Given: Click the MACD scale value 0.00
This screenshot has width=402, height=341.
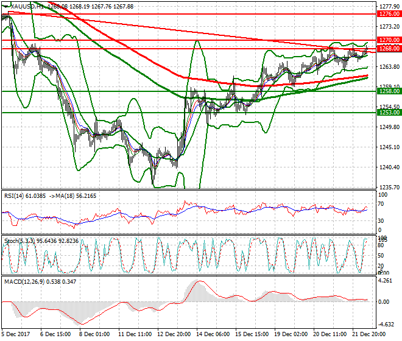Looking at the screenshot, I should [384, 302].
